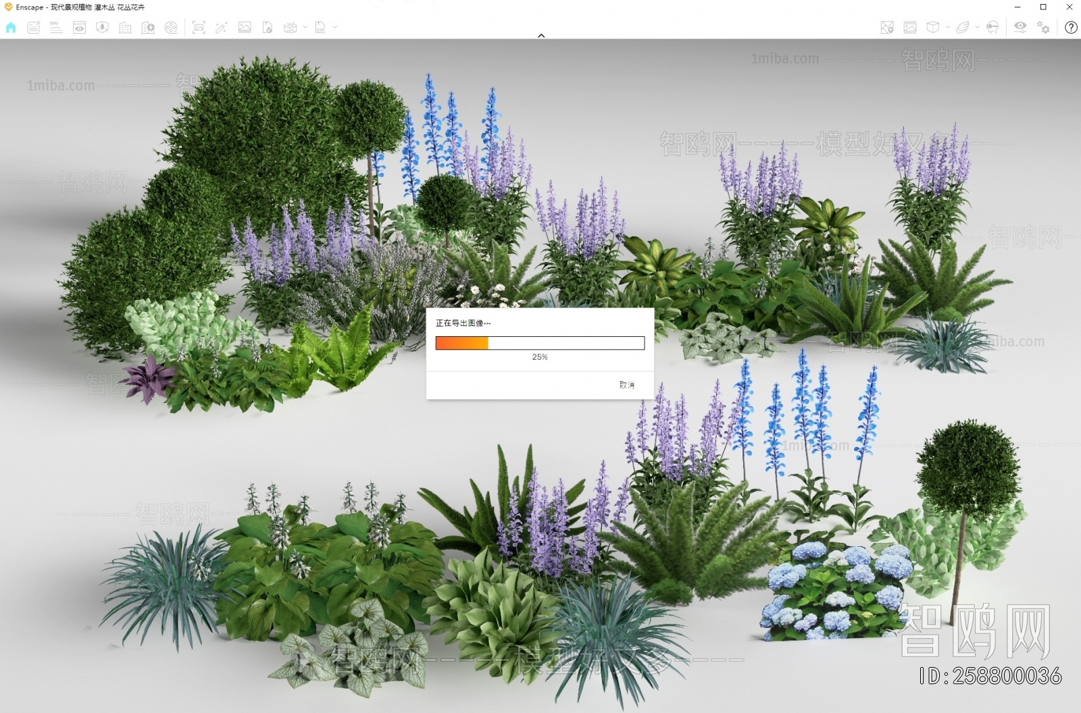Viewport: 1081px width, 713px height.
Task: Cancel the image export with 取消
Action: 626,385
